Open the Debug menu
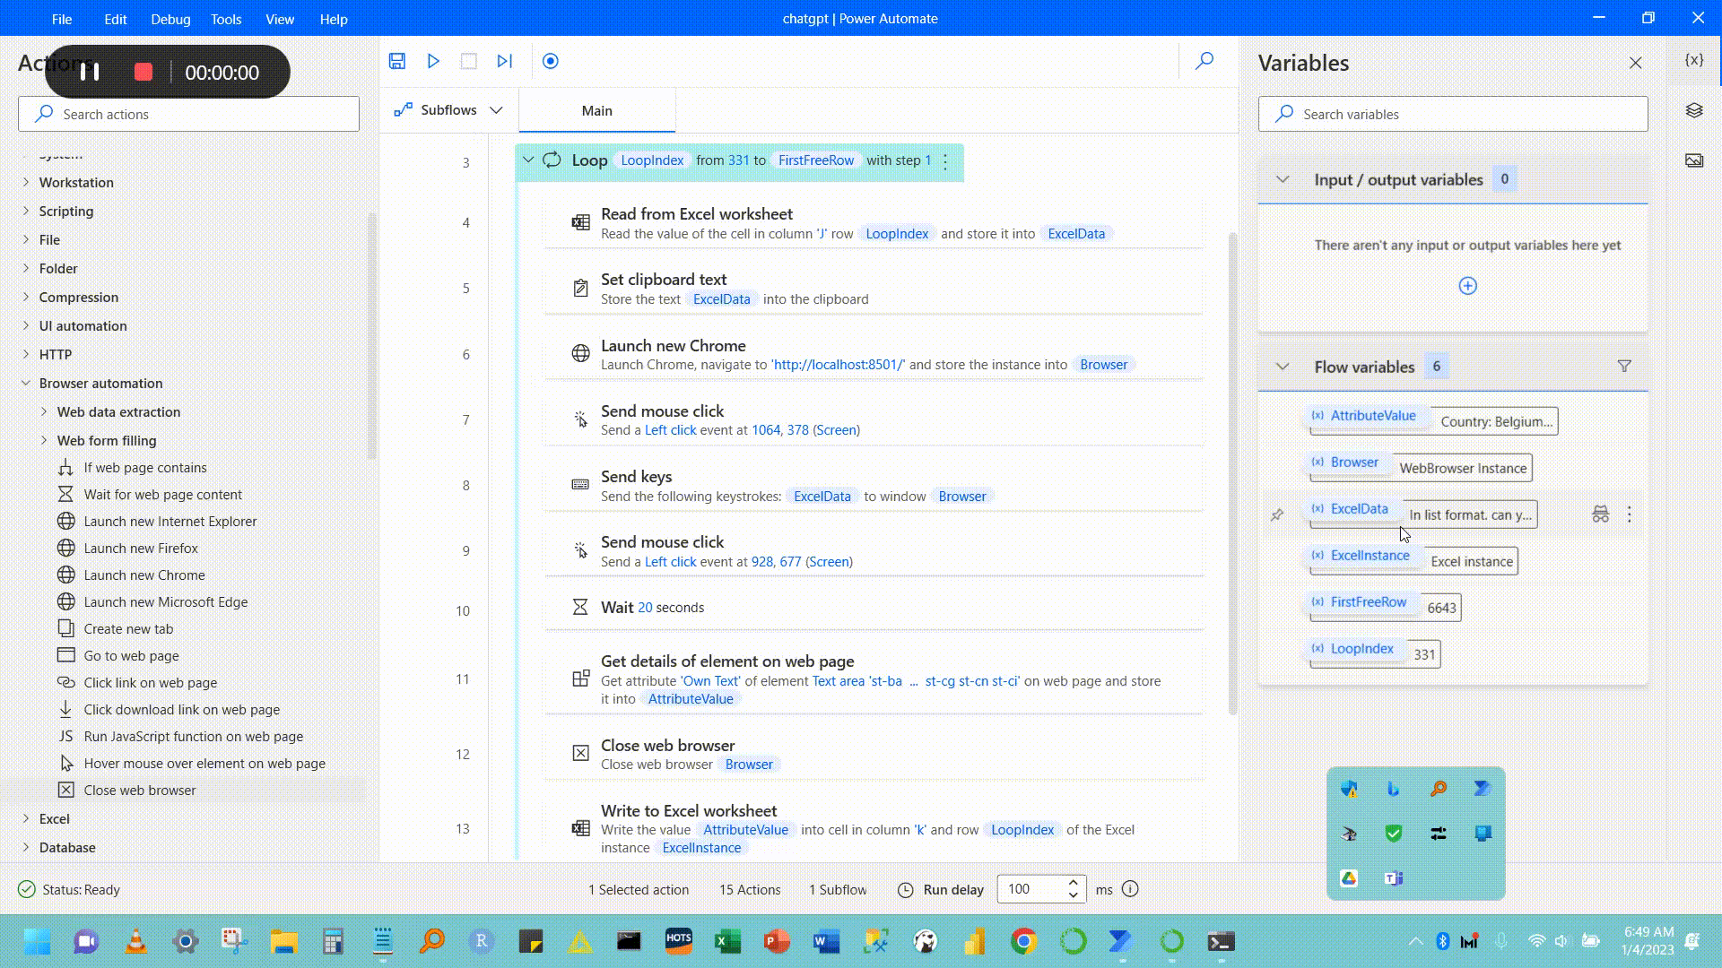The height and width of the screenshot is (968, 1722). pos(170,19)
